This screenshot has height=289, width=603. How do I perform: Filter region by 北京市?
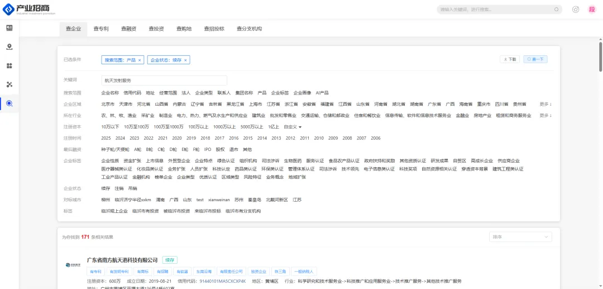(x=108, y=105)
